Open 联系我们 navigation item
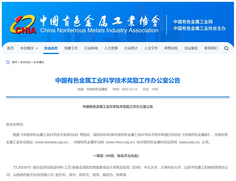Viewport: 236px width, 181px height. [x=211, y=48]
